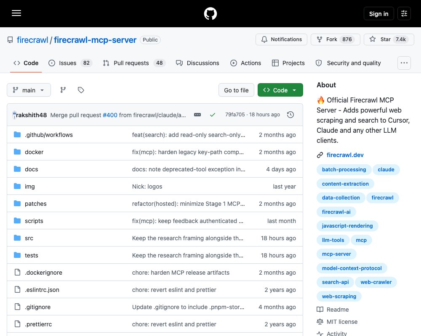Open the patches folder
The width and height of the screenshot is (421, 336).
pyautogui.click(x=35, y=204)
